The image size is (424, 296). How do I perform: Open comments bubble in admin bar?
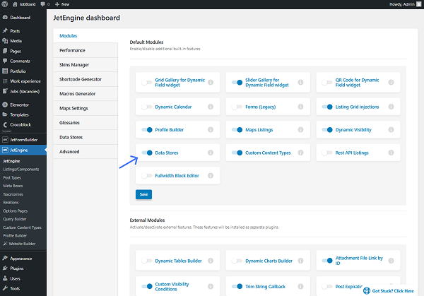tap(45, 4)
